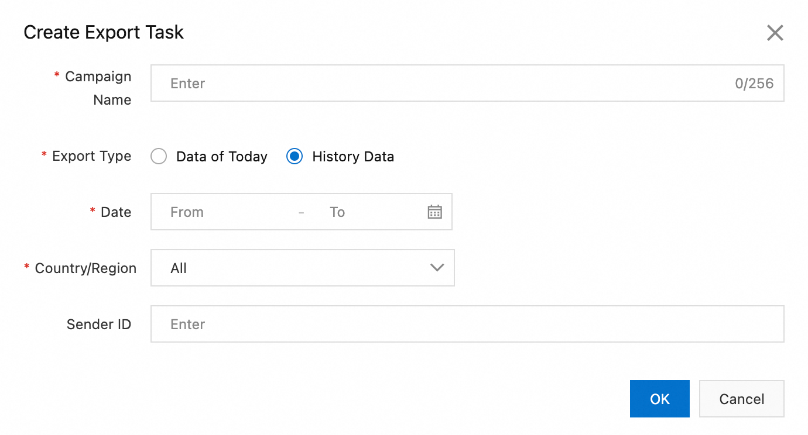
Task: Open the calendar date picker icon
Action: [434, 212]
